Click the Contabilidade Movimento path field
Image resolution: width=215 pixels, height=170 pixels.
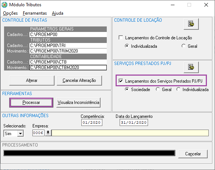(x=68, y=68)
